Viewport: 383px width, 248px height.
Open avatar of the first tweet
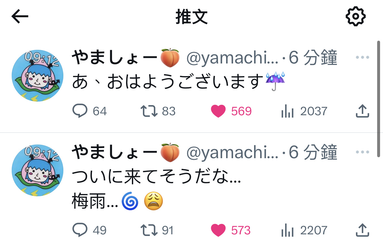38,76
